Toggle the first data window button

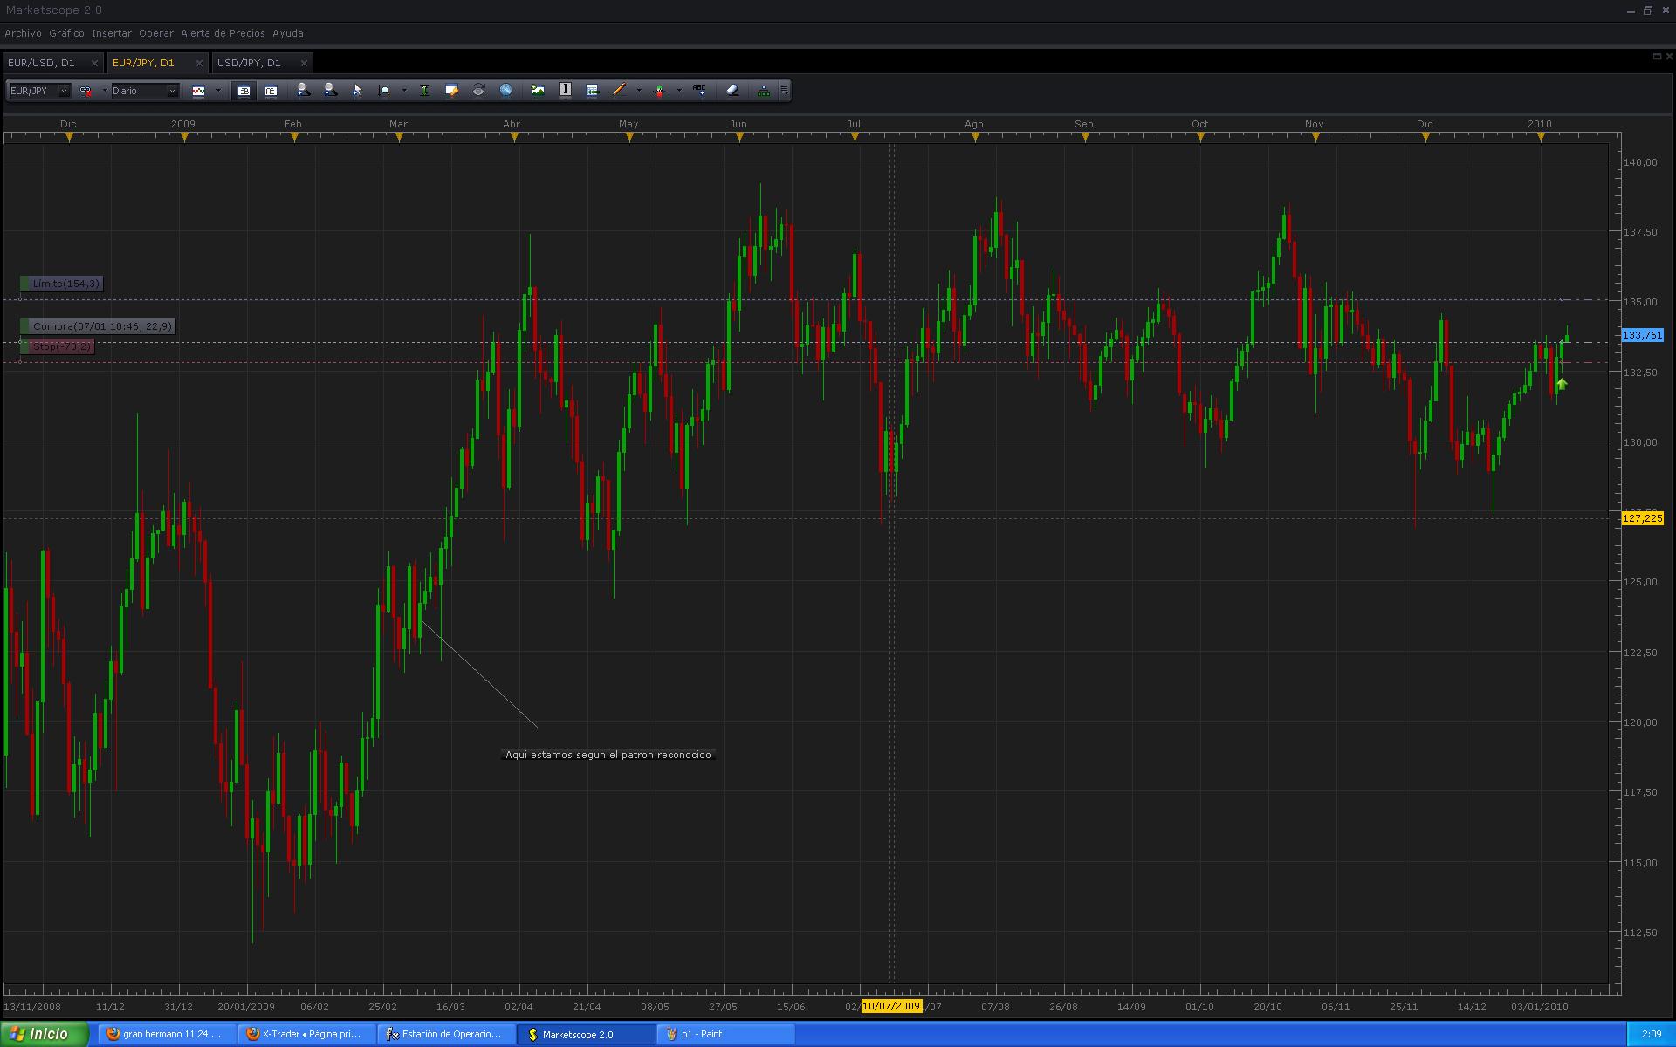244,91
